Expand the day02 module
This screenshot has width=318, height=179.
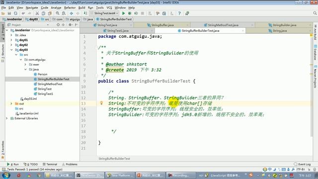point(11,45)
